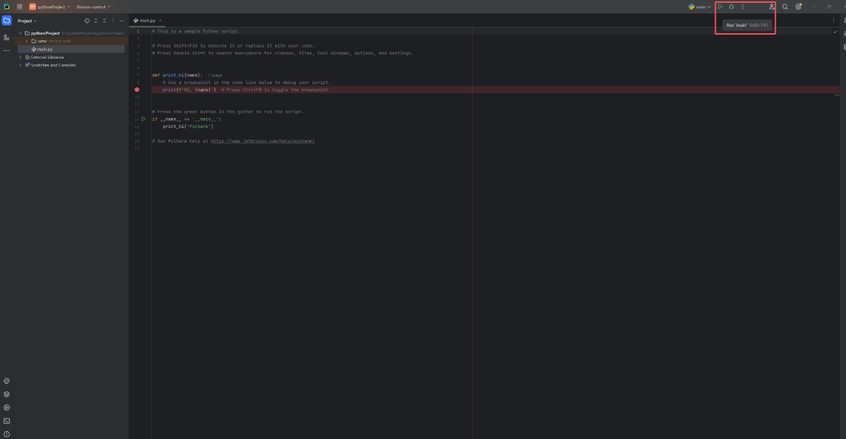The width and height of the screenshot is (846, 439).
Task: Toggle the breakpoint on line 9
Action: pyautogui.click(x=137, y=90)
